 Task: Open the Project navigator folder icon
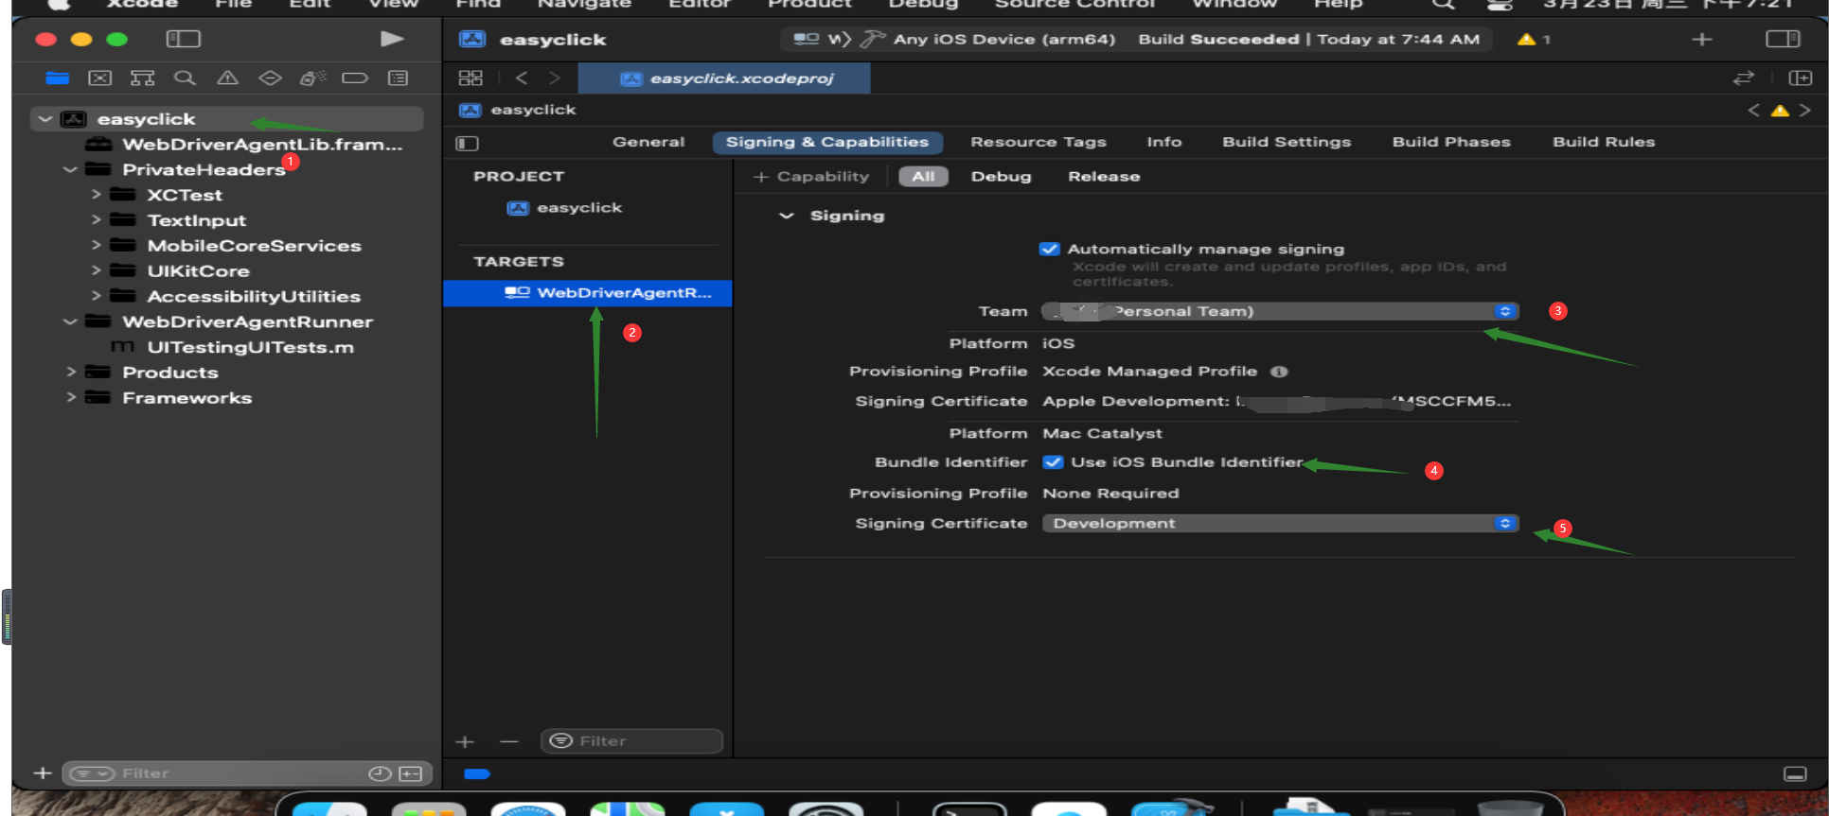coord(58,78)
